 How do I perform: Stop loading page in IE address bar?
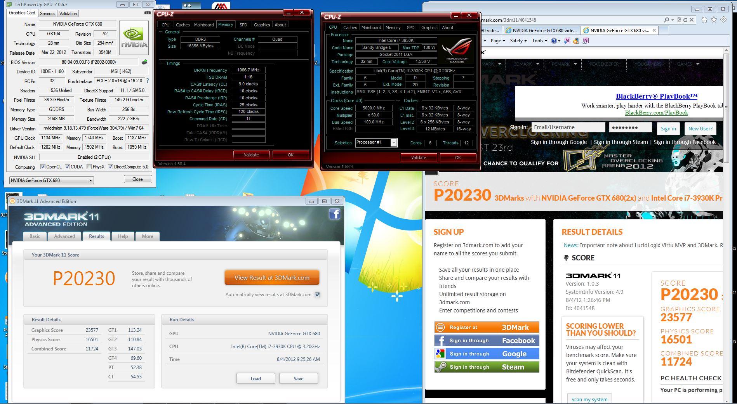[692, 20]
